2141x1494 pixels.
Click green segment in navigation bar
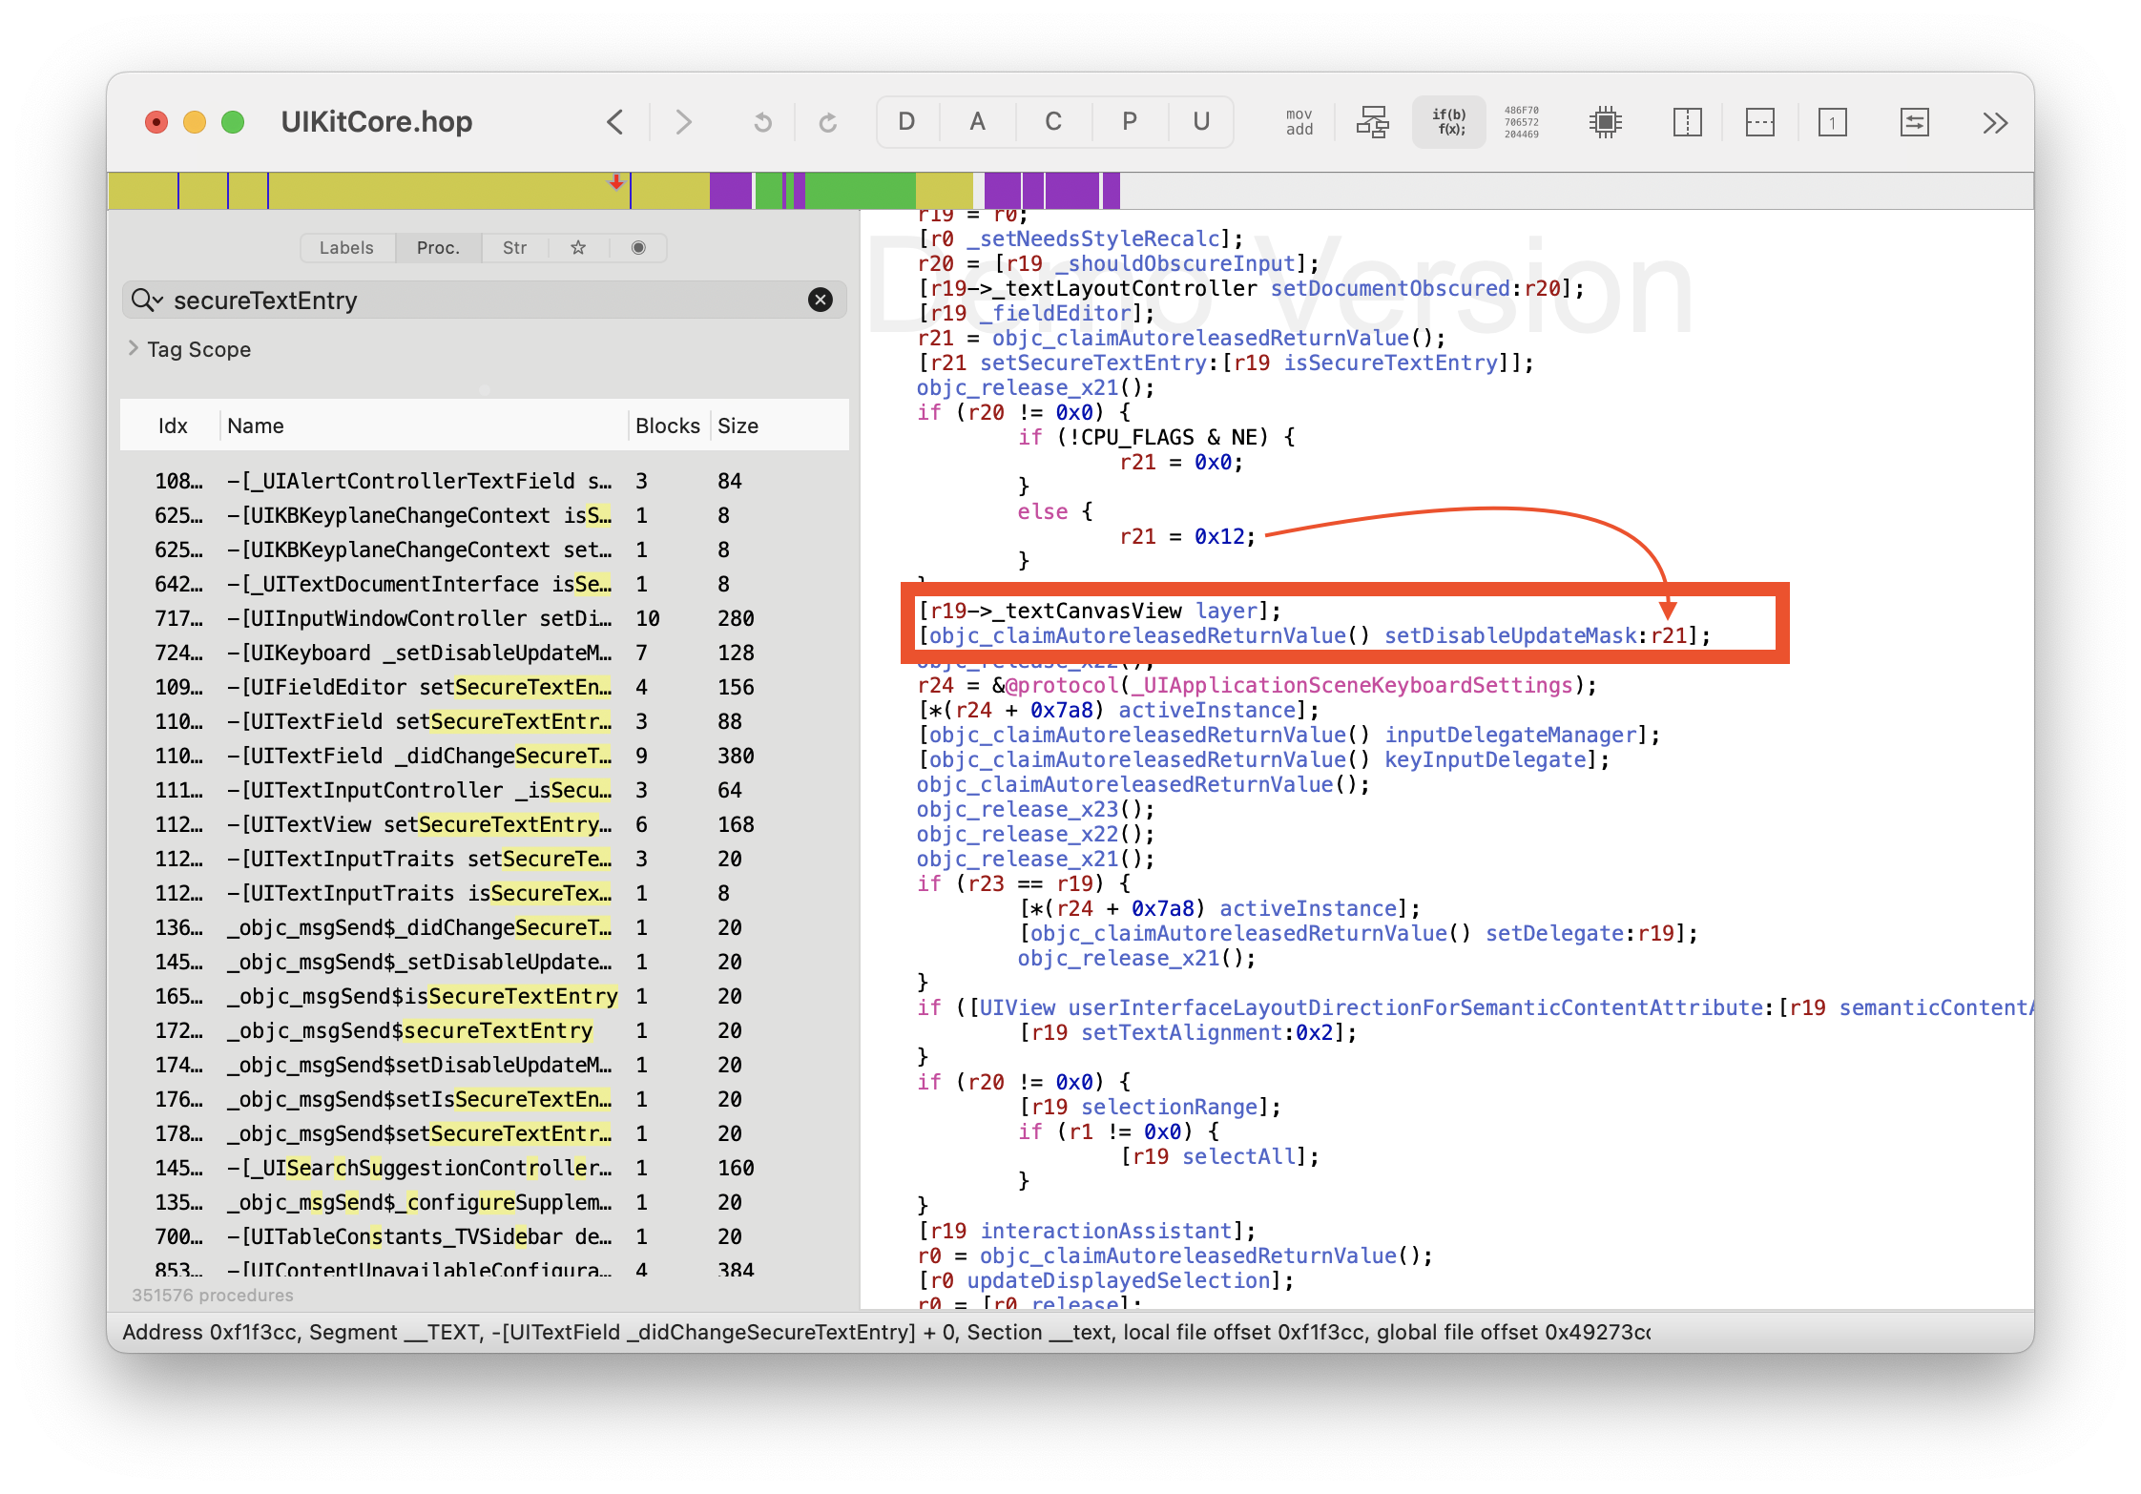click(x=859, y=191)
